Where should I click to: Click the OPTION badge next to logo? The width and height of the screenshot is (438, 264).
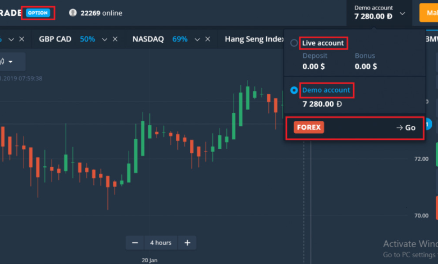[x=38, y=13]
